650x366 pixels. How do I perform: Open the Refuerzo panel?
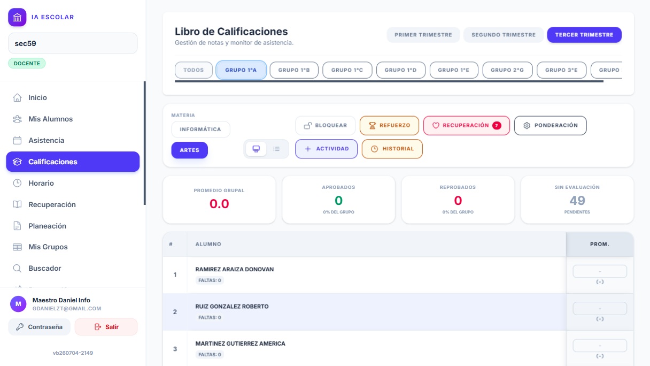tap(389, 126)
